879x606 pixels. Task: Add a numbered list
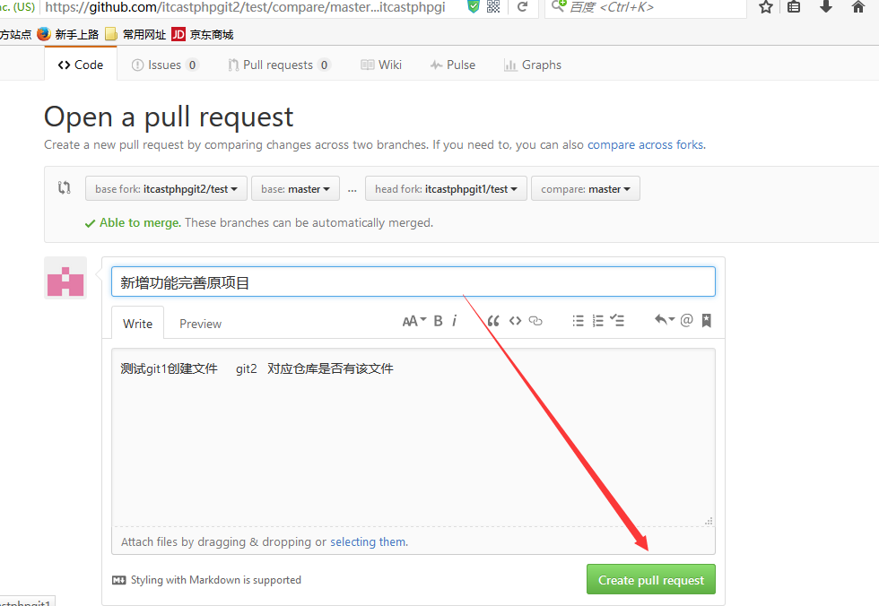[598, 321]
